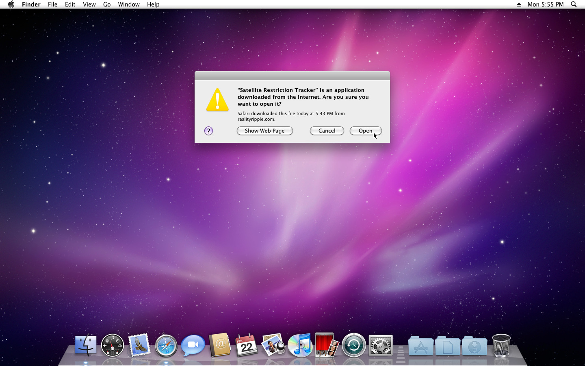Open iChat from the Dock

point(193,345)
